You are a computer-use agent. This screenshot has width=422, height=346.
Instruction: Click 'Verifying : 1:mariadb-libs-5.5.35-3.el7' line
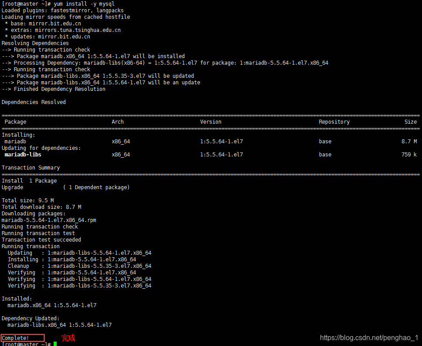point(80,286)
